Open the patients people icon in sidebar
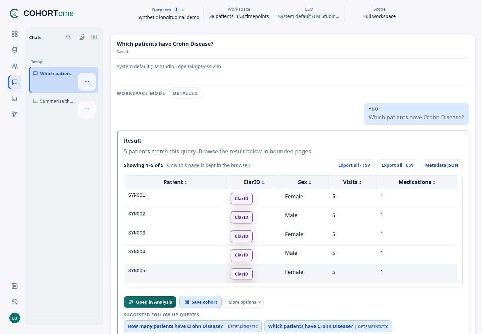The width and height of the screenshot is (482, 334). pos(15,66)
